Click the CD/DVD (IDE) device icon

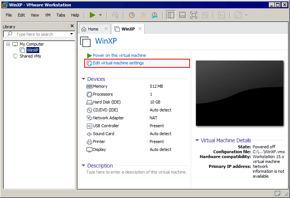[x=89, y=110]
